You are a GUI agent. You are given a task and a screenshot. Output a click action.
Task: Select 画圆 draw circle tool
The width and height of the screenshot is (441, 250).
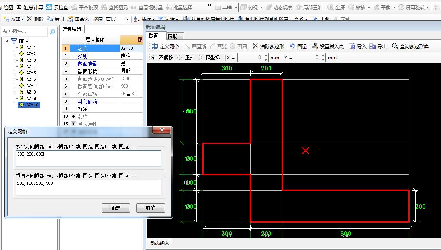click(x=239, y=46)
